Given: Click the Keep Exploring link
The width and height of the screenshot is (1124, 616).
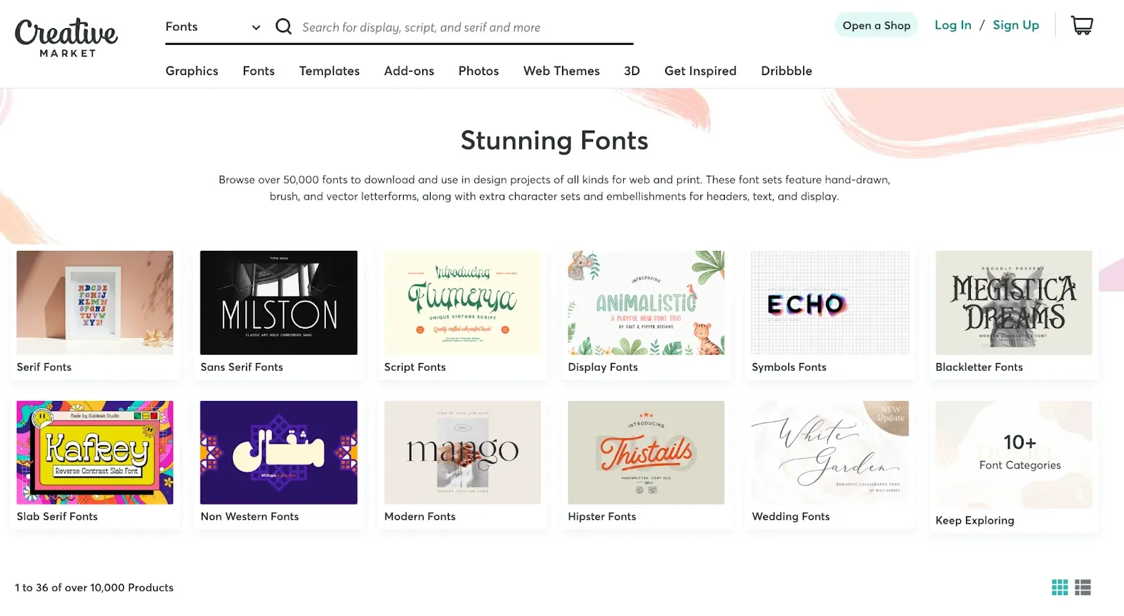Looking at the screenshot, I should pos(975,520).
